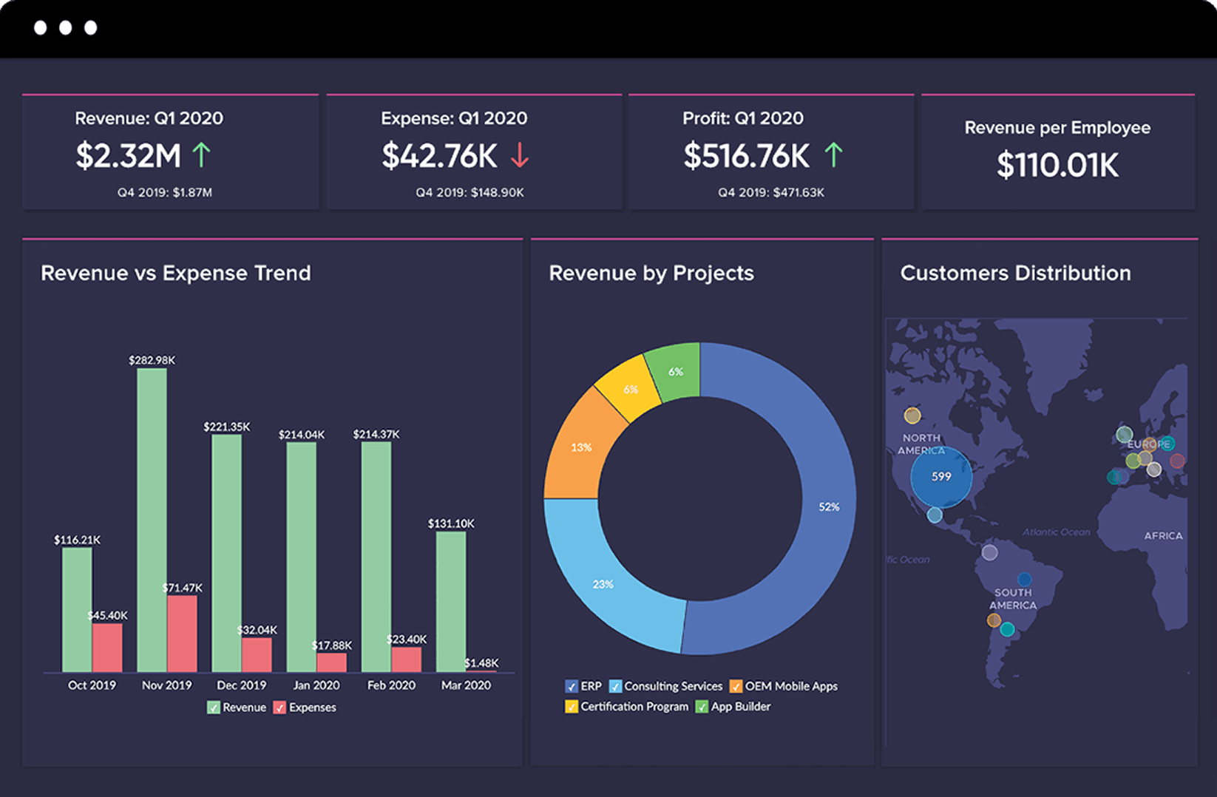This screenshot has width=1217, height=797.
Task: Click the green up arrow on Revenue Q1 card
Action: (200, 155)
